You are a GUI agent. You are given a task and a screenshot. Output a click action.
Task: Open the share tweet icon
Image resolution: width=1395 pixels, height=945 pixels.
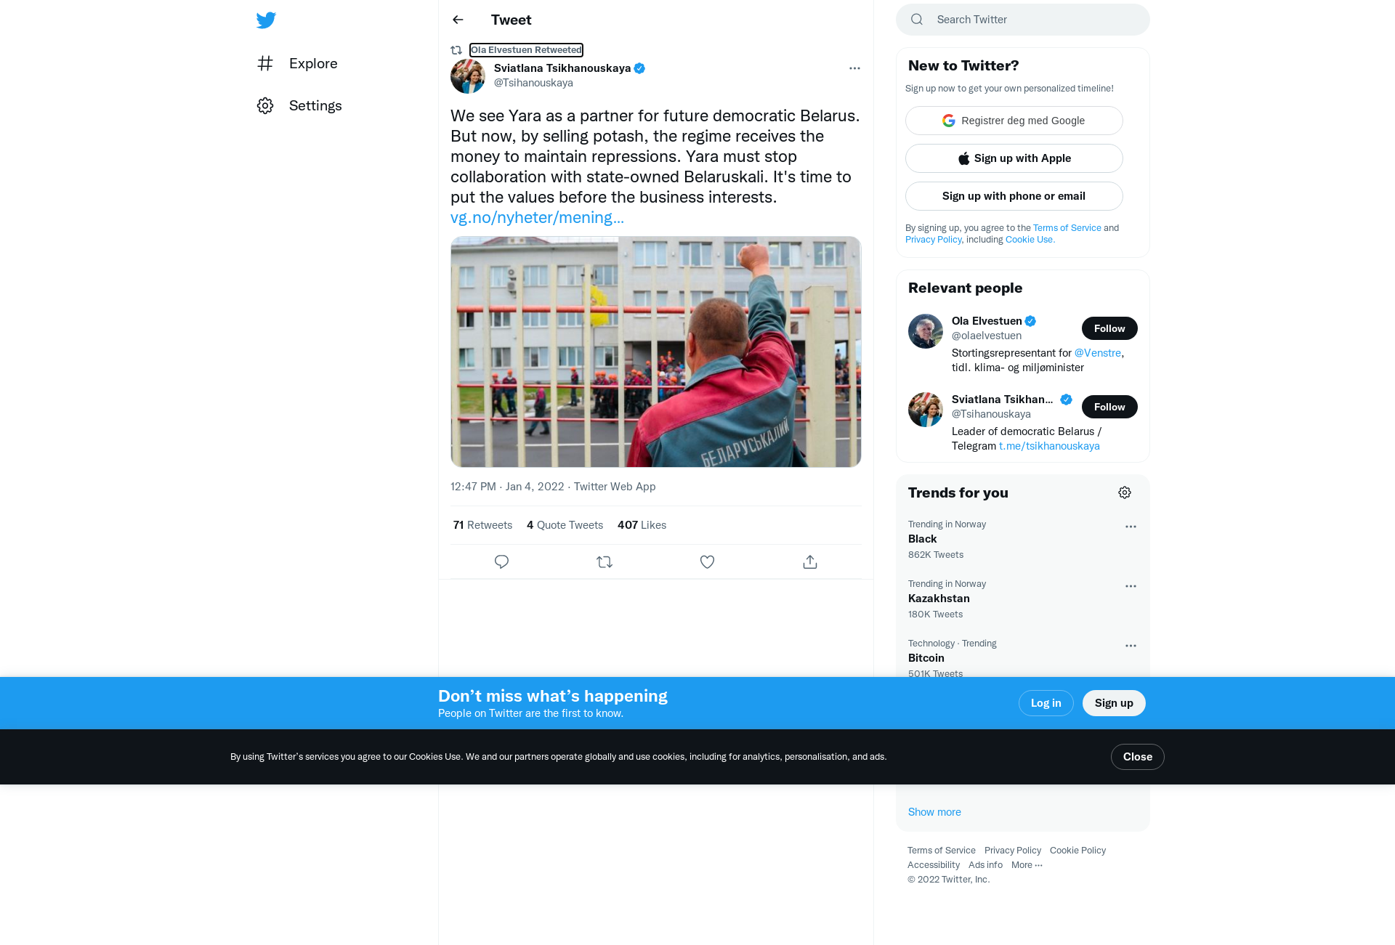click(x=810, y=561)
